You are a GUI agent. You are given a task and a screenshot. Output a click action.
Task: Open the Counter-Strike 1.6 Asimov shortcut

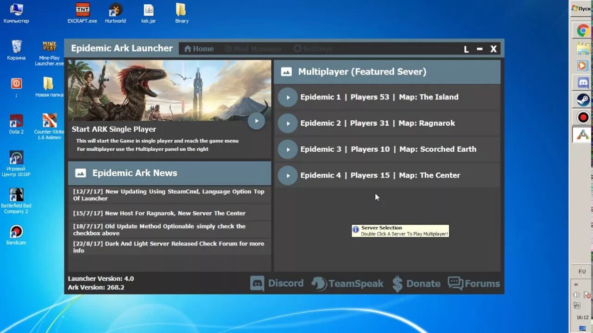(50, 126)
